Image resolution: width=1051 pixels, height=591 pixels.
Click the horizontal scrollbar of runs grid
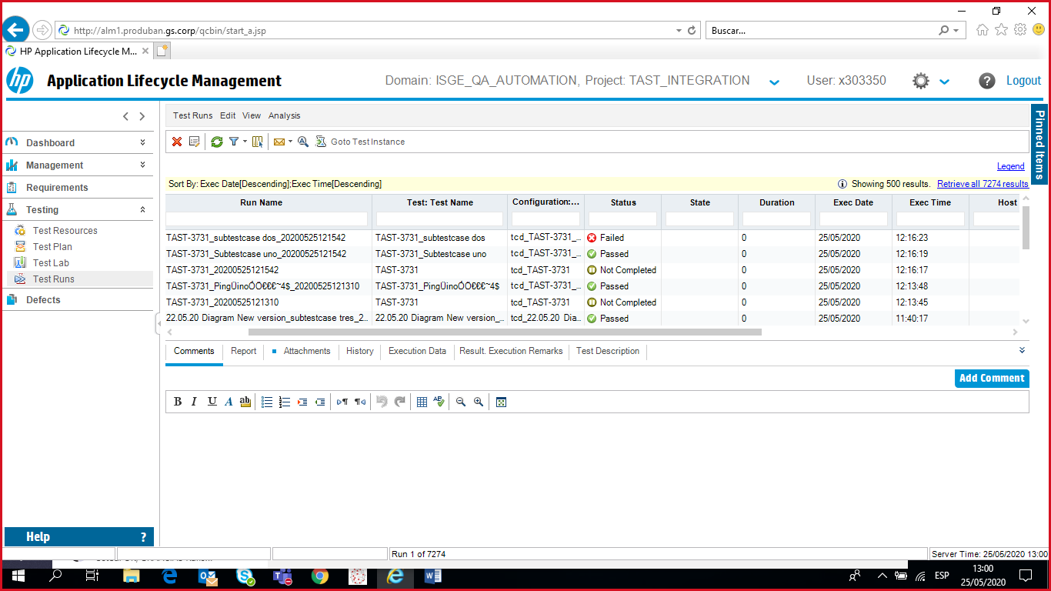pyautogui.click(x=505, y=332)
